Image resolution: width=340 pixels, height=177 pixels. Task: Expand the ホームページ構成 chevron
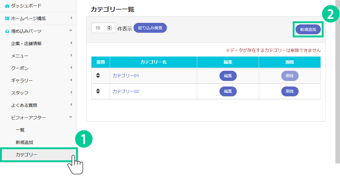pos(71,18)
